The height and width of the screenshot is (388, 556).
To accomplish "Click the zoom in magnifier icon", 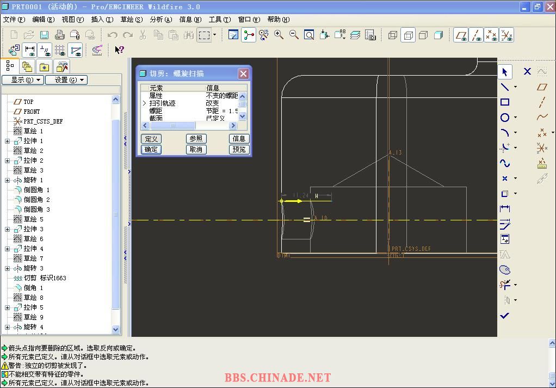I will click(x=279, y=35).
